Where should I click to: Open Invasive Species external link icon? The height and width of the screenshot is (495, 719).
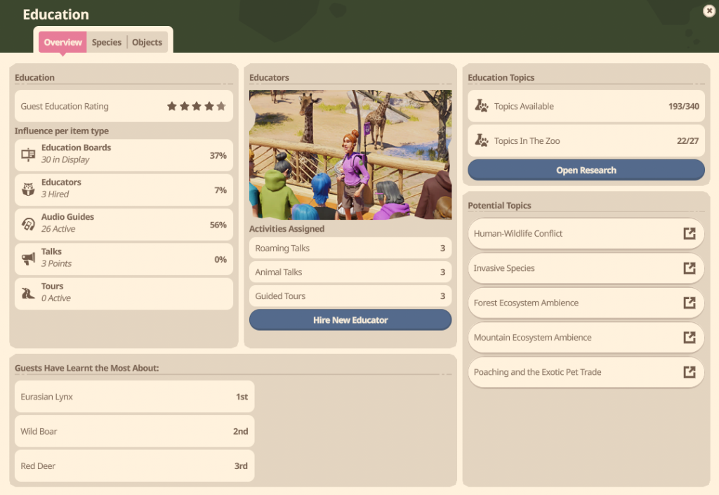click(690, 268)
